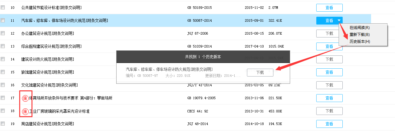The height and width of the screenshot is (131, 395).
Task: Click 下载 for 工业厂房玻璃钢采光罩采光设计标准
Action: click(329, 111)
